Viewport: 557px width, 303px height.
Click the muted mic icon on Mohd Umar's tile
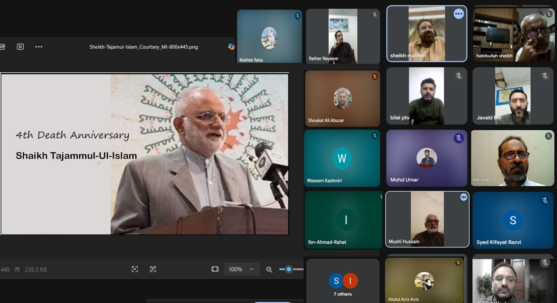click(458, 138)
